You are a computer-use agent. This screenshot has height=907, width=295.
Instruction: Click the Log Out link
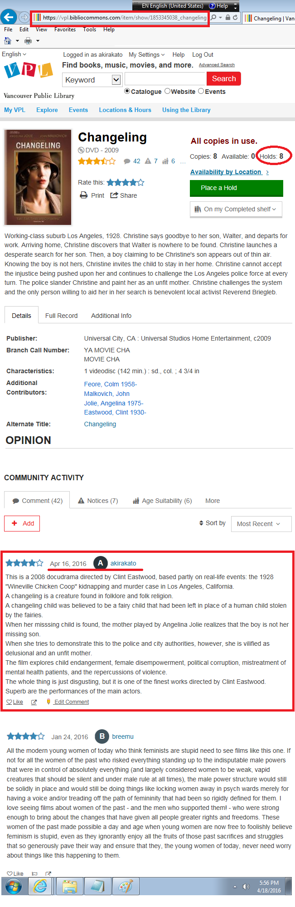click(203, 54)
